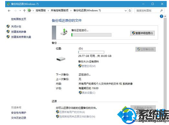Click the window title bar app icon
This screenshot has width=169, height=125.
(8, 4)
